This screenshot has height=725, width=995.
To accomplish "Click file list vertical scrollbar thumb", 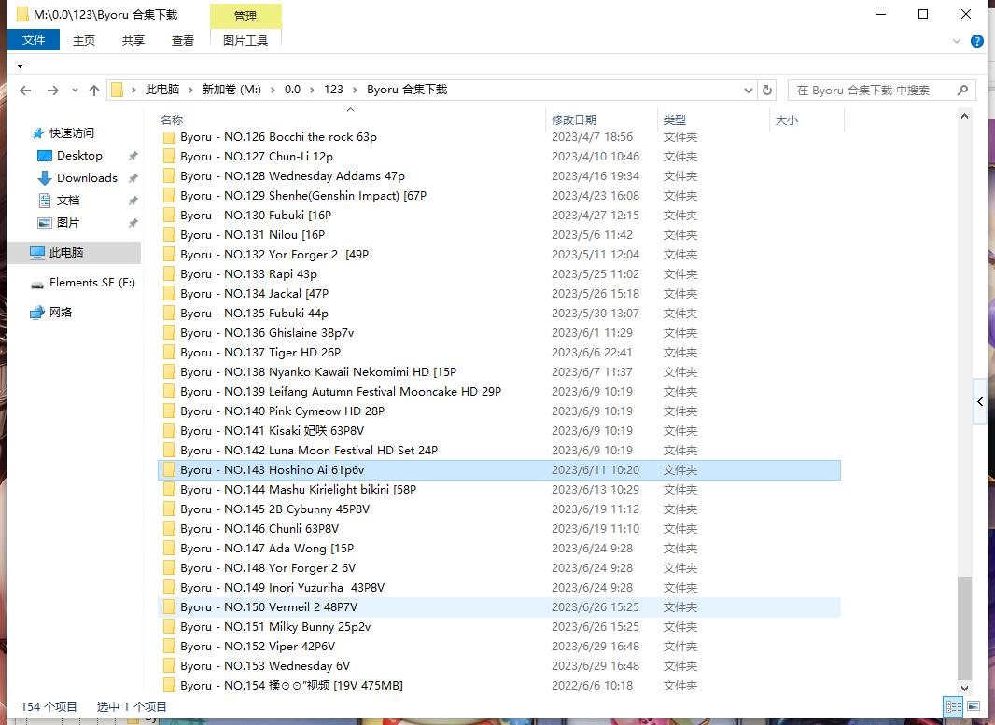I will pyautogui.click(x=964, y=628).
